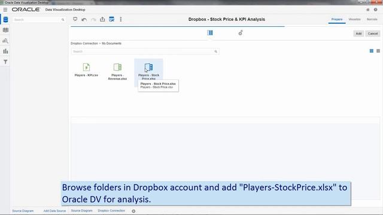383x215 pixels.
Task: Open the second sidebar panel book icon
Action: pos(5,30)
